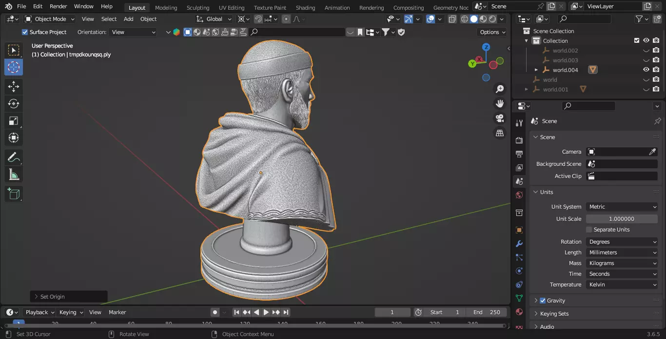Toggle Collection exclude checkbox in outliner
Viewport: 666px width, 339px height.
pos(636,41)
